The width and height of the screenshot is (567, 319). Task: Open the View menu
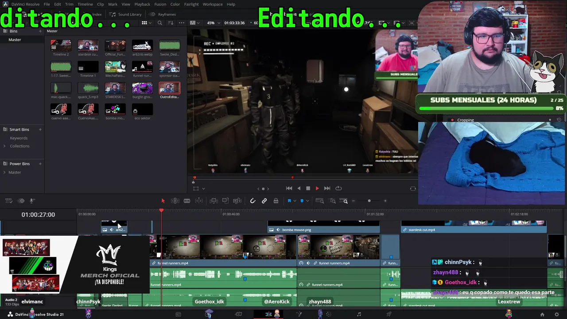(126, 4)
